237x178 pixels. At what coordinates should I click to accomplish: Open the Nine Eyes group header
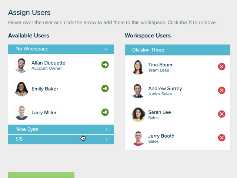tap(61, 129)
